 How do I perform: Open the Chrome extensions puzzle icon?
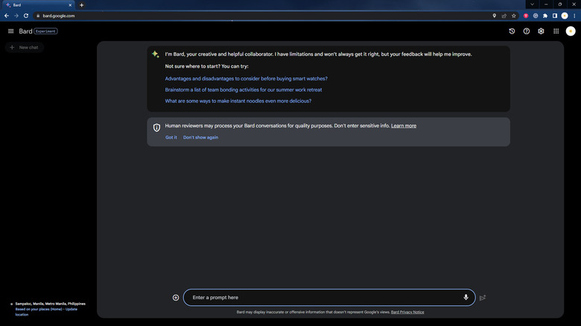pyautogui.click(x=545, y=16)
